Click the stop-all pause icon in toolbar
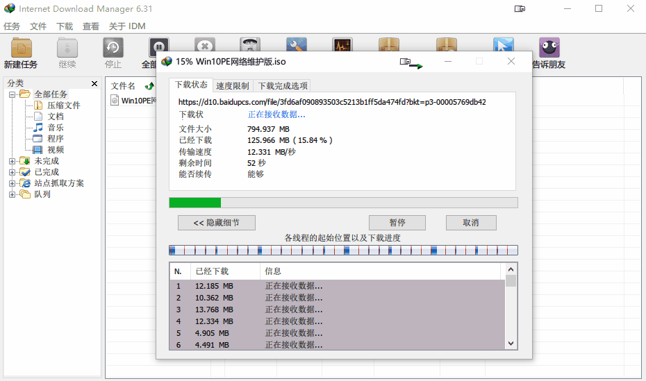The width and height of the screenshot is (646, 381). pos(158,45)
